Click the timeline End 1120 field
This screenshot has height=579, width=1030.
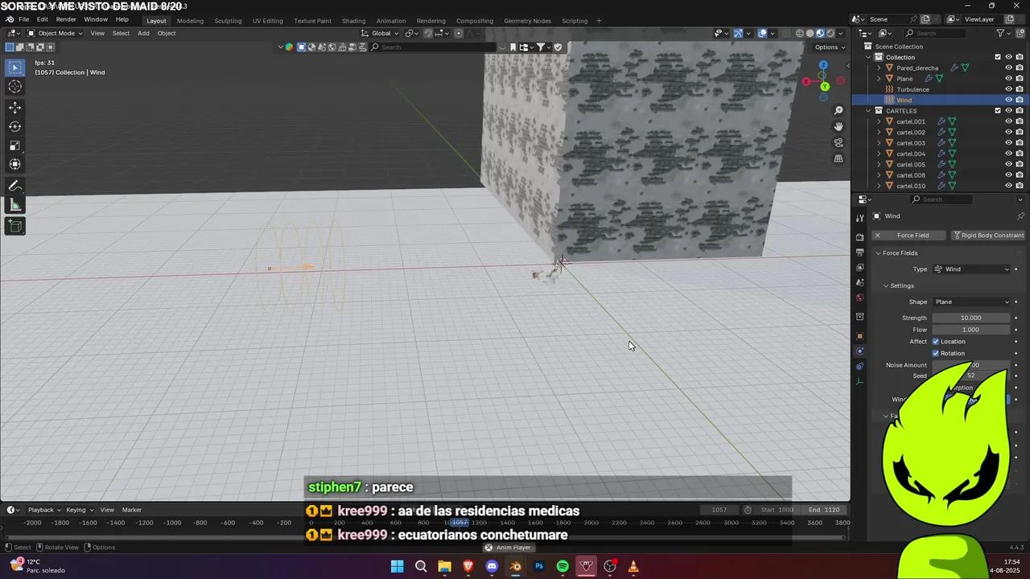825,510
